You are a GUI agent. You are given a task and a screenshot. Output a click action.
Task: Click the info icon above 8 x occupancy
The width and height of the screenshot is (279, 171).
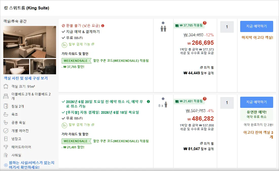coord(163,99)
